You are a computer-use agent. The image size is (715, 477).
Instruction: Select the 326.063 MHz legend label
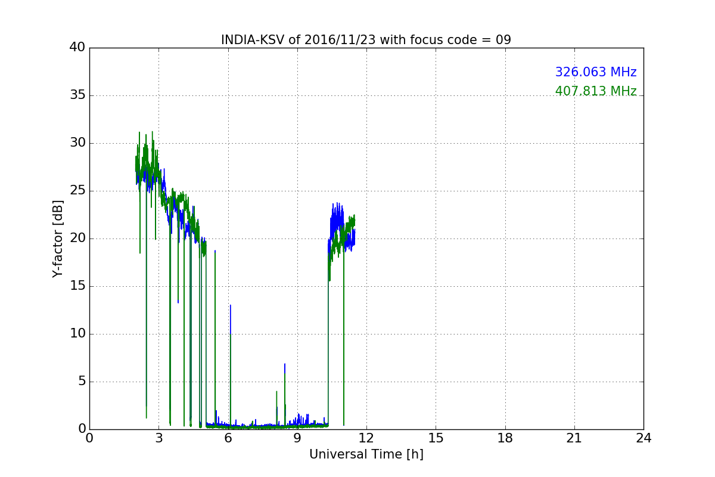[596, 72]
